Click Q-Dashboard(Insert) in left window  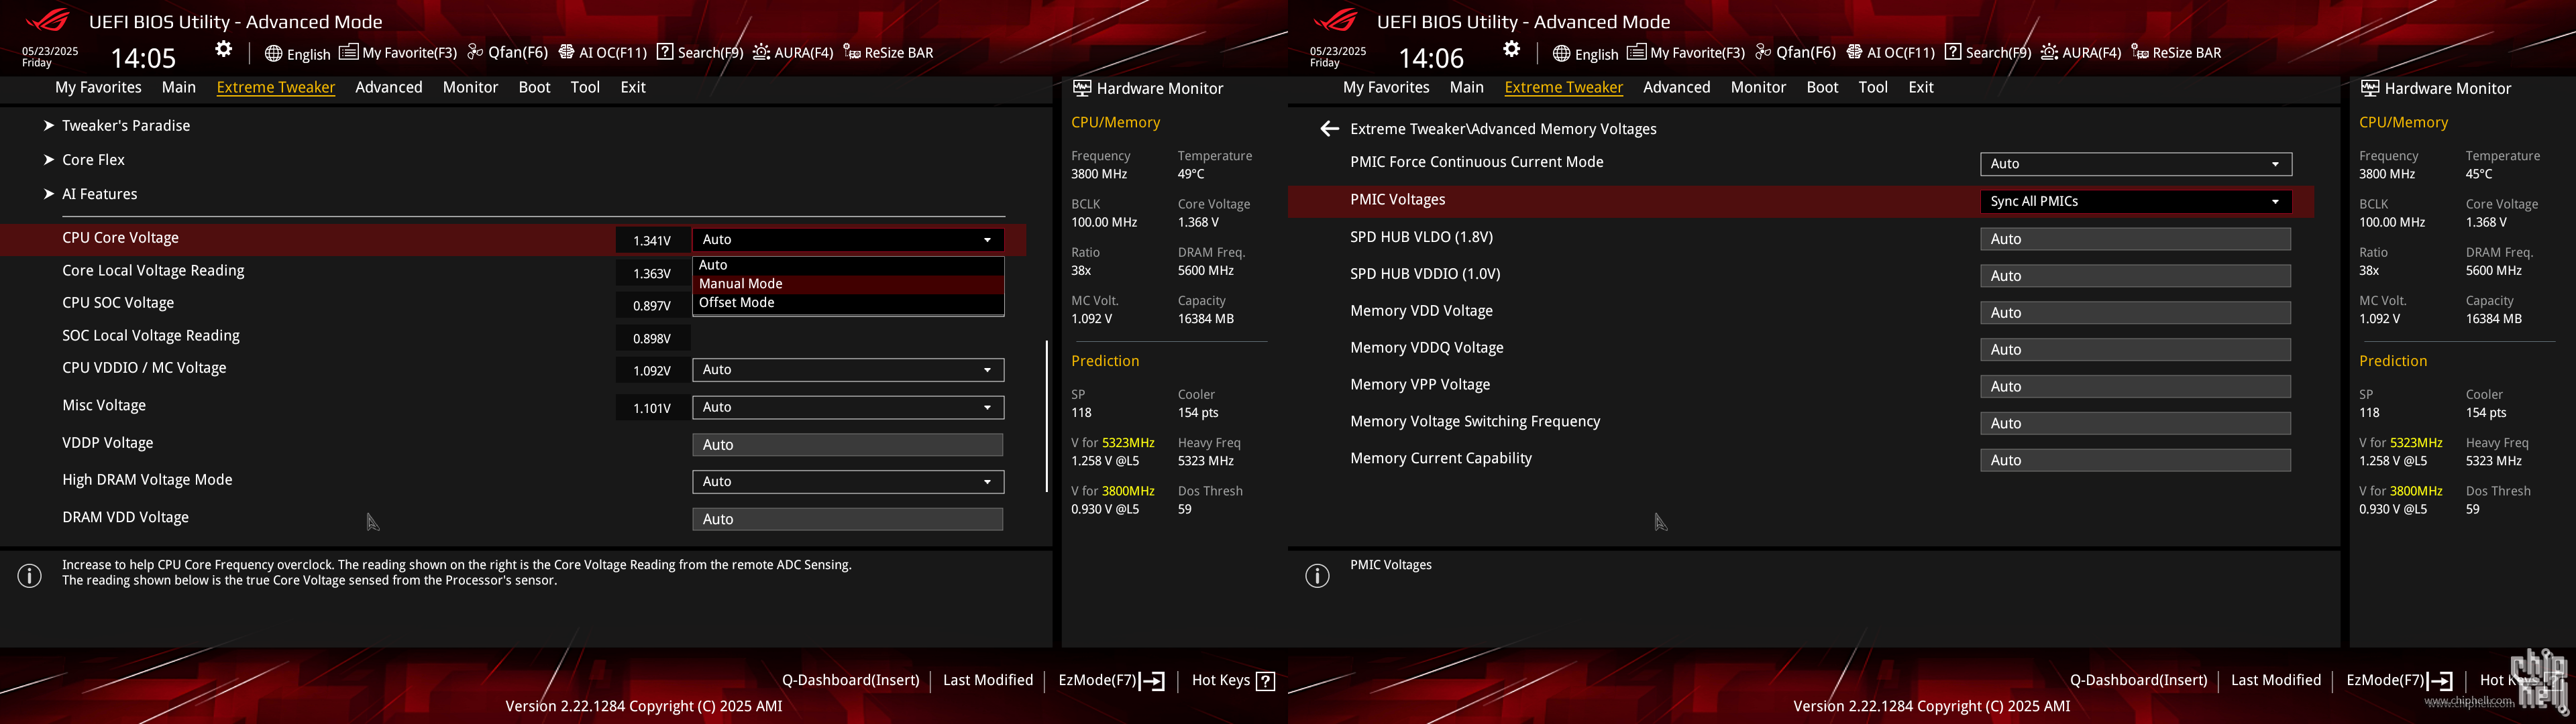pos(850,681)
